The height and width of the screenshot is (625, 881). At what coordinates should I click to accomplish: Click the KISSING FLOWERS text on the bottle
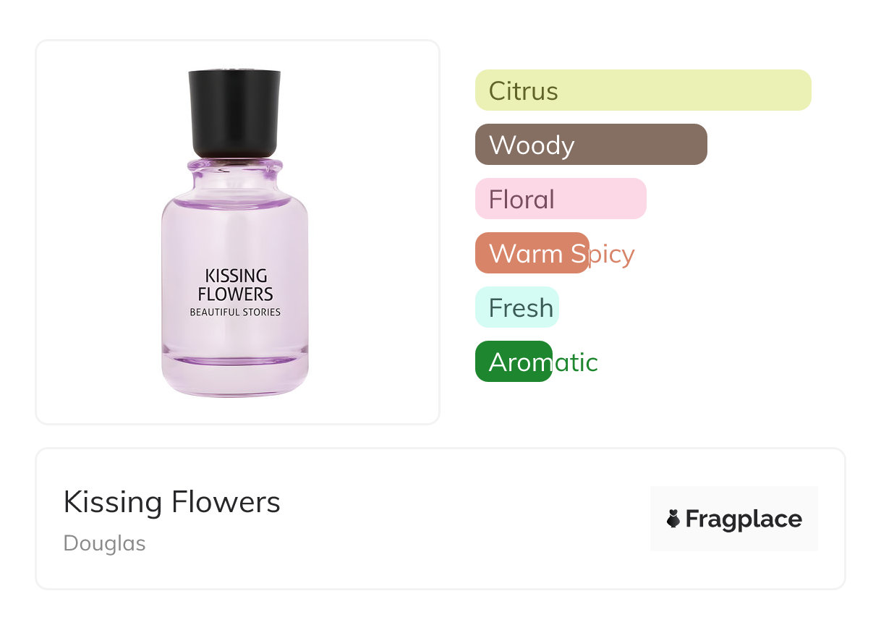[235, 285]
